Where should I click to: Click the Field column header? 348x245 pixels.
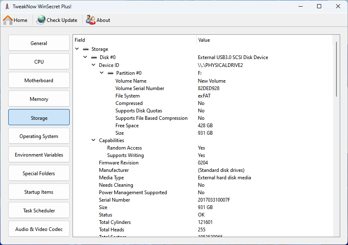(135, 40)
